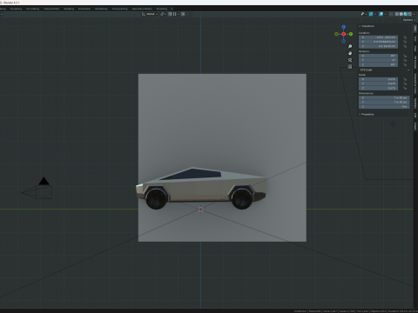
Task: Toggle snapping magnet in header
Action: coord(170,14)
